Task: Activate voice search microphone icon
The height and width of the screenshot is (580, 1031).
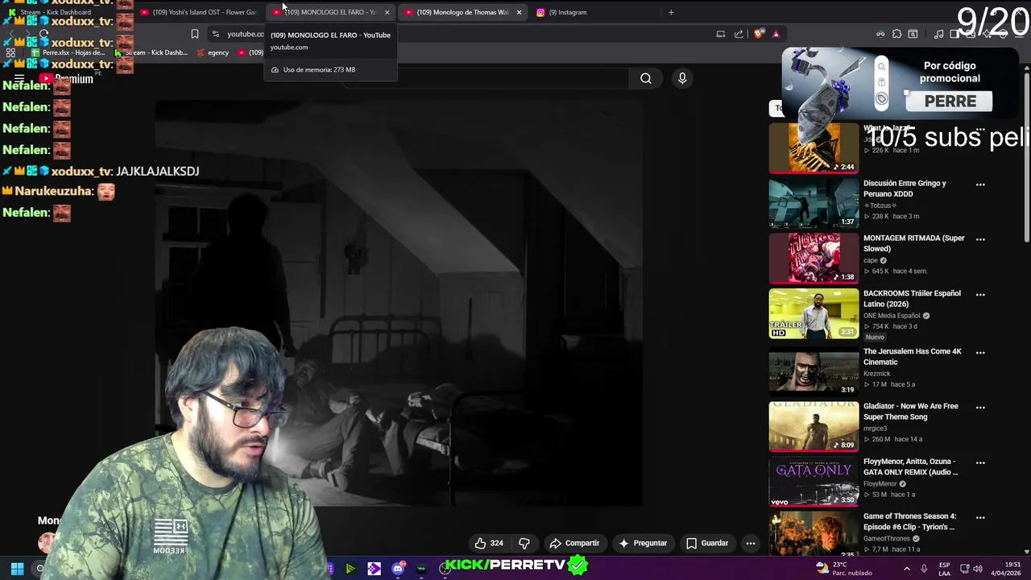Action: pyautogui.click(x=682, y=78)
